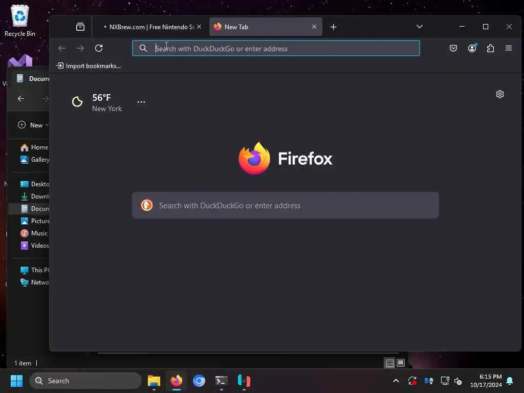Click the search magnifier in address bar
Image resolution: width=524 pixels, height=393 pixels.
coord(143,48)
